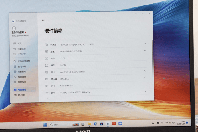Viewport: 198px width, 132px height.
Task: Click Intel(R) Wi-Fi 6 AX201 160MHz text
Action: tap(75, 92)
